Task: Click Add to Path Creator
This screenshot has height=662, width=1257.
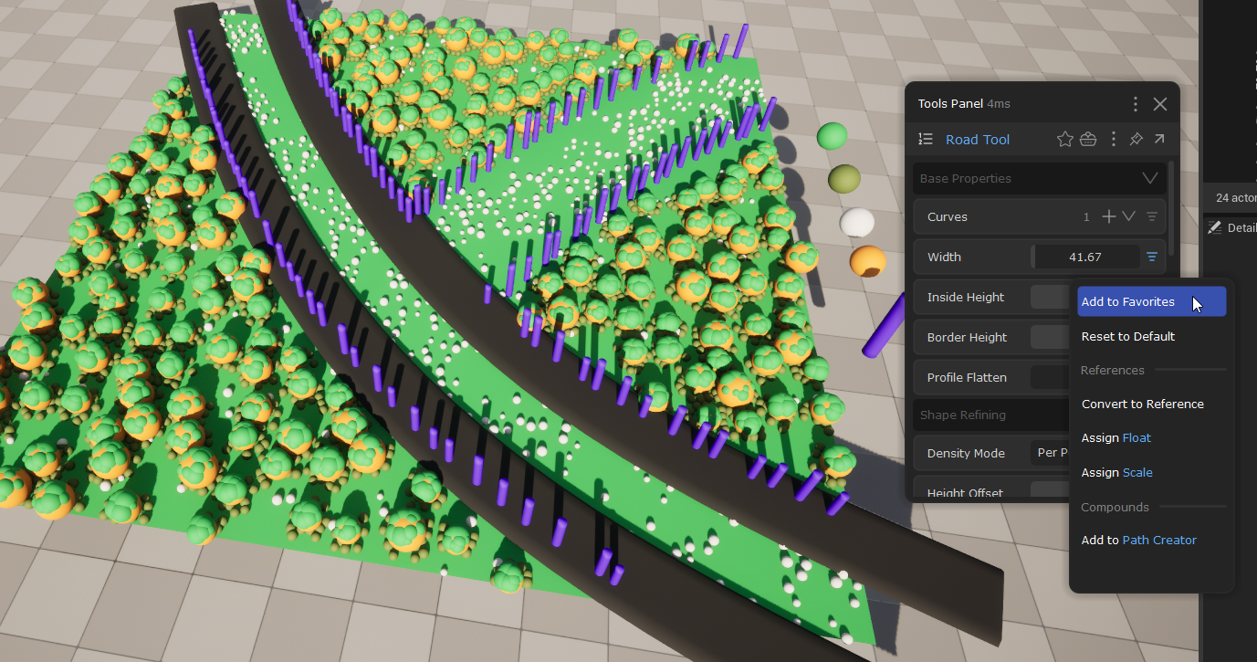Action: tap(1138, 541)
